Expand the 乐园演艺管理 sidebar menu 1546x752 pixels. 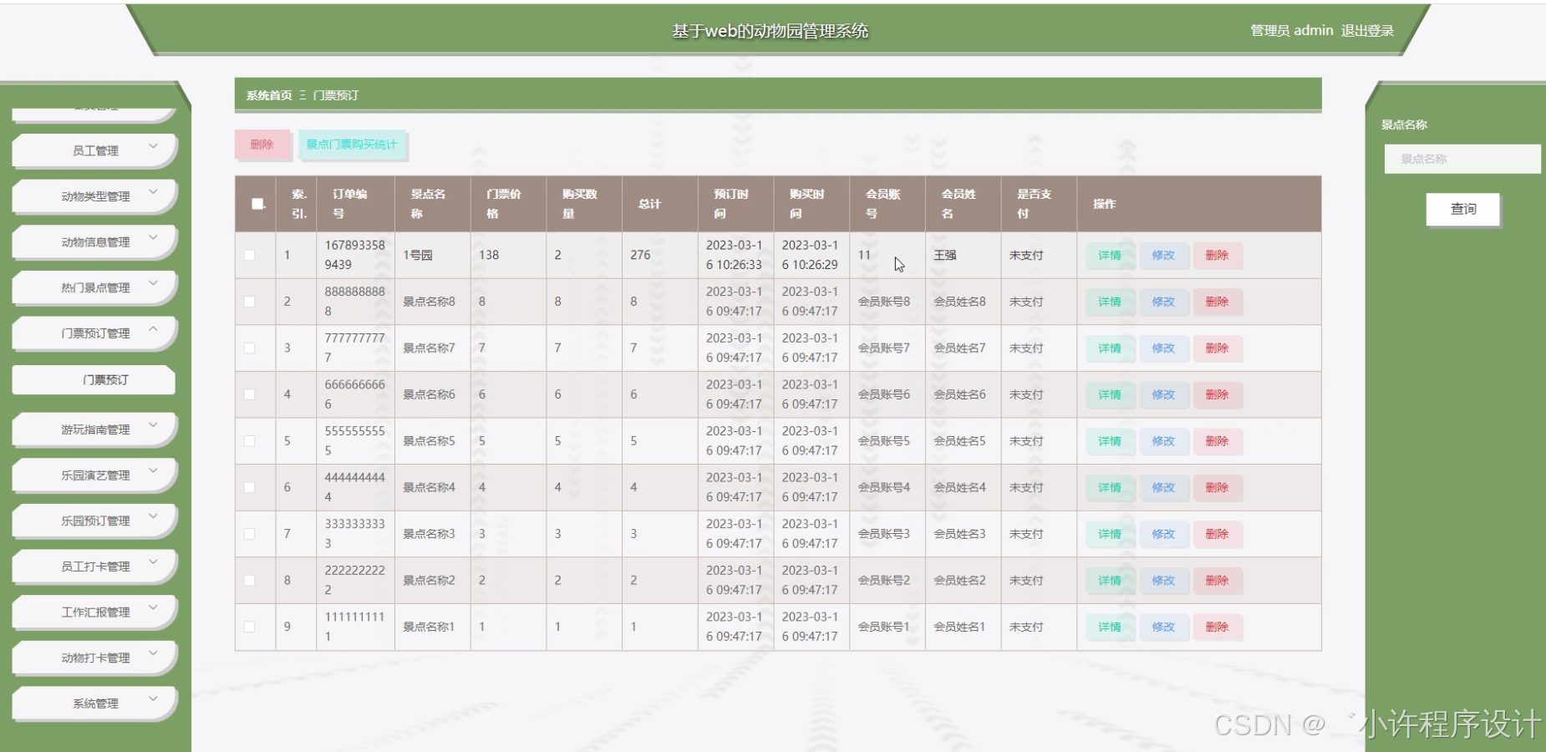(x=94, y=475)
